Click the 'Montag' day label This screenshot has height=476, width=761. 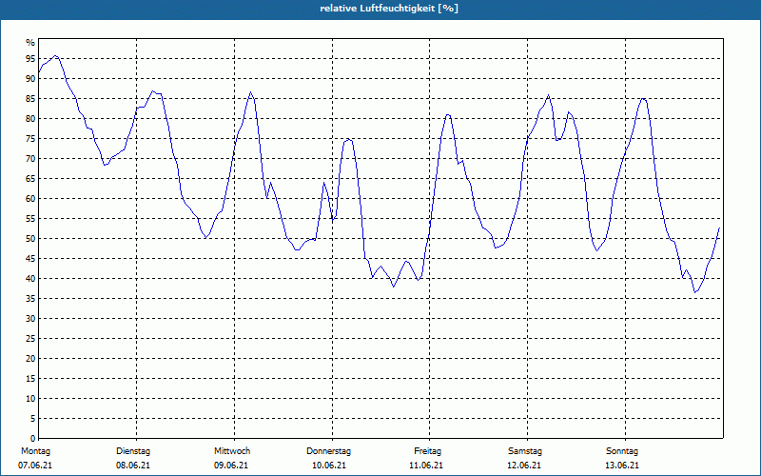click(35, 451)
